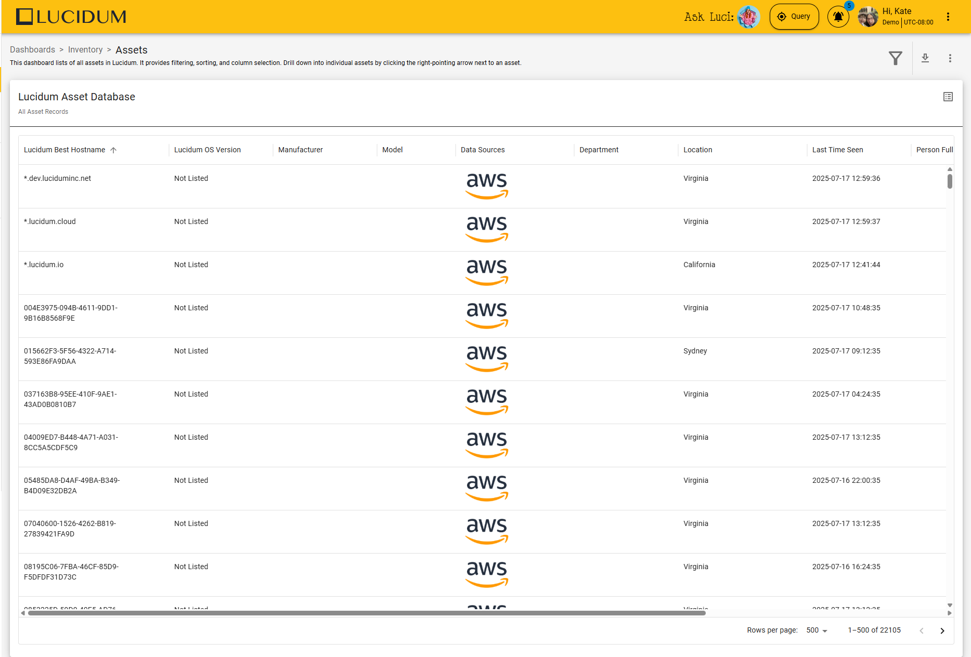Select hostname *.dev.luciduminc.net
The width and height of the screenshot is (971, 657).
point(57,178)
